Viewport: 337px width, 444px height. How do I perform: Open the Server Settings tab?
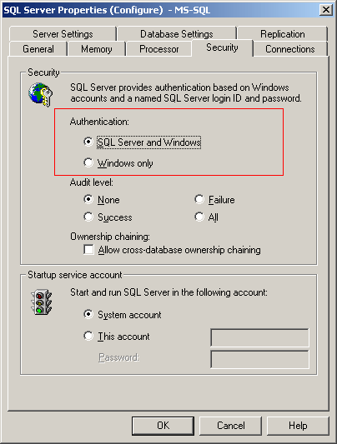pyautogui.click(x=63, y=34)
